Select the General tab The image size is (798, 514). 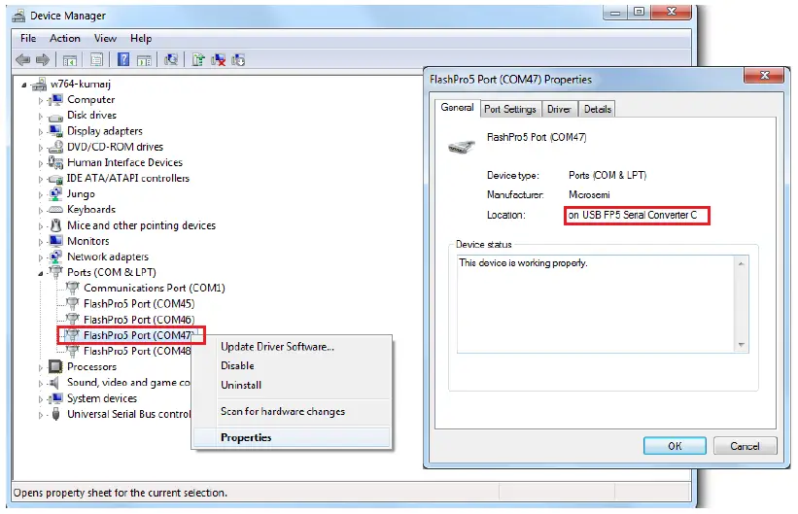457,108
